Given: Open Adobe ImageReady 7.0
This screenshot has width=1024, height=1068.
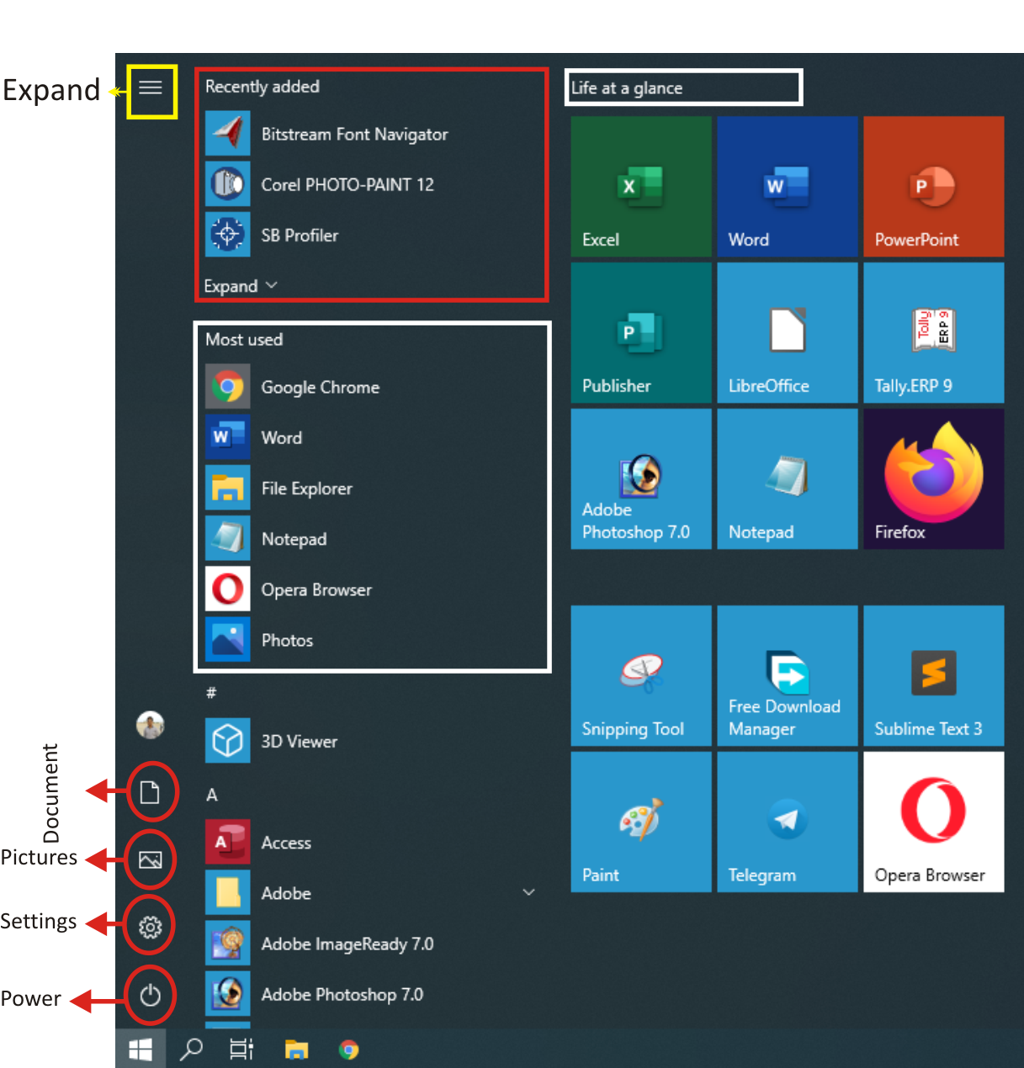Looking at the screenshot, I should coord(374,944).
